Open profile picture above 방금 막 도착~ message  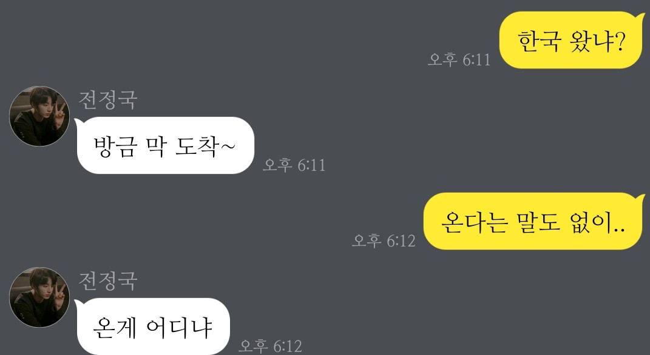coord(39,116)
